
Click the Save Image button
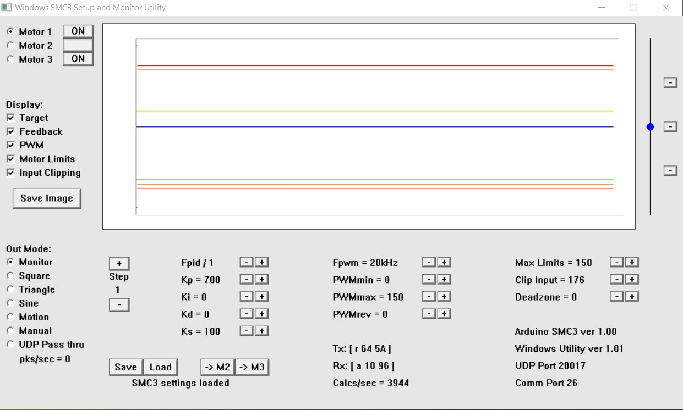point(47,198)
